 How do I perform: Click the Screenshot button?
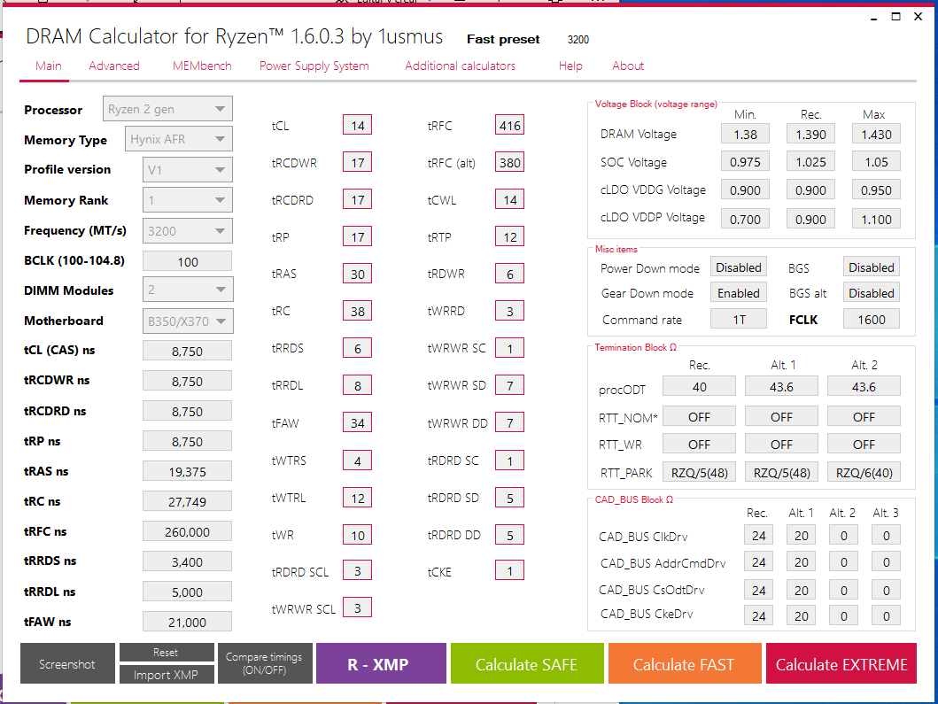pos(67,664)
